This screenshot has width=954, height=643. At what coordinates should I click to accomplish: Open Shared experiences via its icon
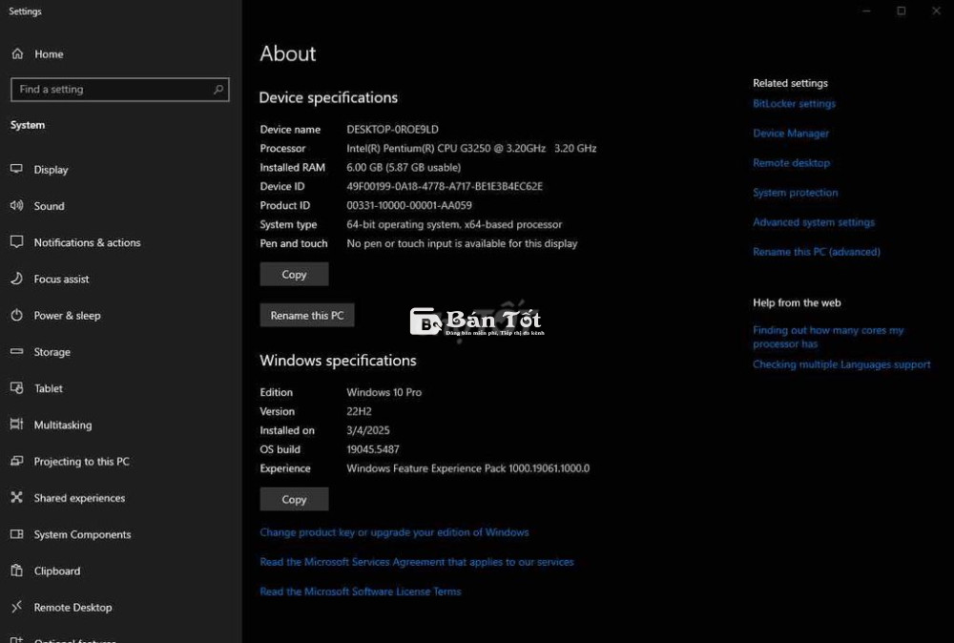point(16,498)
